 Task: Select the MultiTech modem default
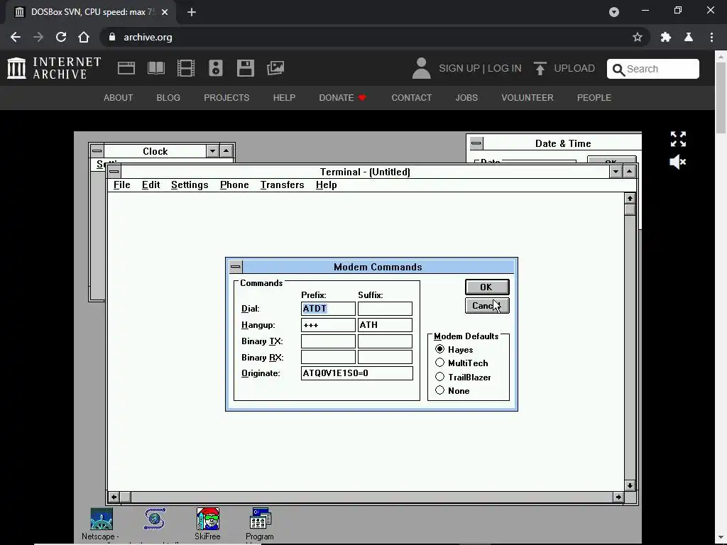coord(439,363)
